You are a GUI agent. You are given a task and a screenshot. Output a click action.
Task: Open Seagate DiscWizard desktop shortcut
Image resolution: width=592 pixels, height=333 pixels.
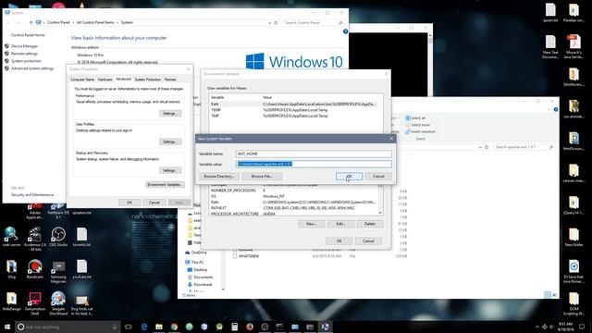58,303
